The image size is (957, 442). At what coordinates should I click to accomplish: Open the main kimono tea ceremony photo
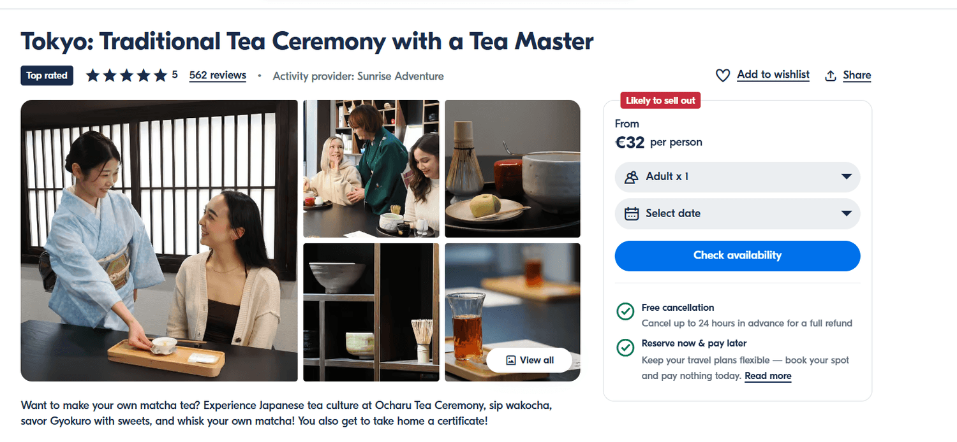pyautogui.click(x=159, y=241)
